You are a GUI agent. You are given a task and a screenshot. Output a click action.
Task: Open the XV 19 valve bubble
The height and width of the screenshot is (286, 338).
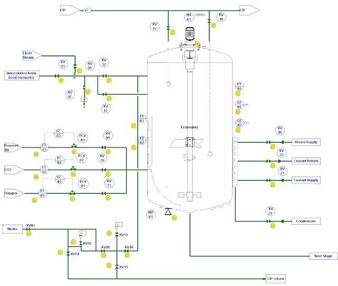click(280, 131)
